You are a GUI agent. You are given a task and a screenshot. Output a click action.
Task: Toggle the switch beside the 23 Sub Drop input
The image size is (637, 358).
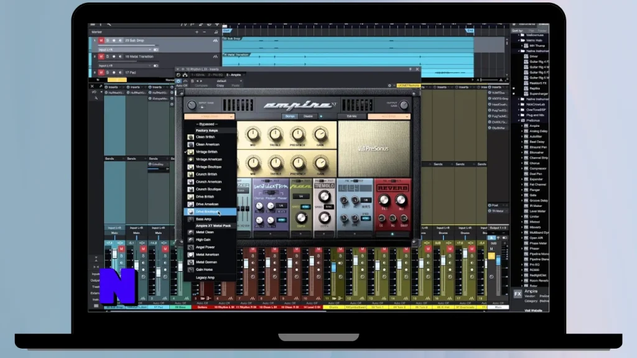click(156, 50)
